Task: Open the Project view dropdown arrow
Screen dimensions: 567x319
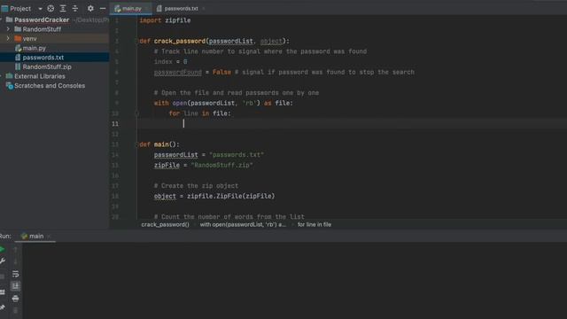Action: point(40,9)
